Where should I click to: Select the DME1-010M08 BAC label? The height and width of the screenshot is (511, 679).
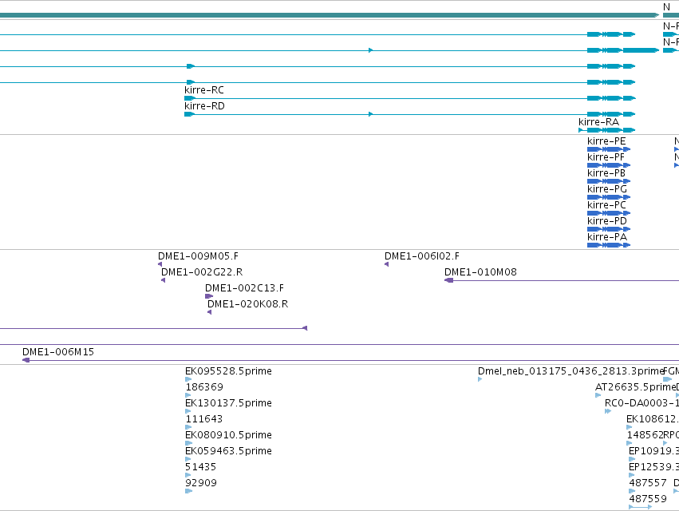click(x=480, y=272)
